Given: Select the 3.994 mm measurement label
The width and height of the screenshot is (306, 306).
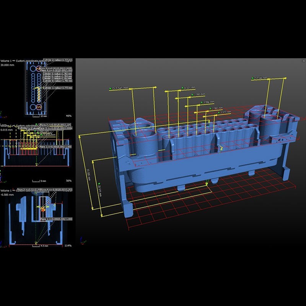Looking at the screenshot, I should (209, 102).
